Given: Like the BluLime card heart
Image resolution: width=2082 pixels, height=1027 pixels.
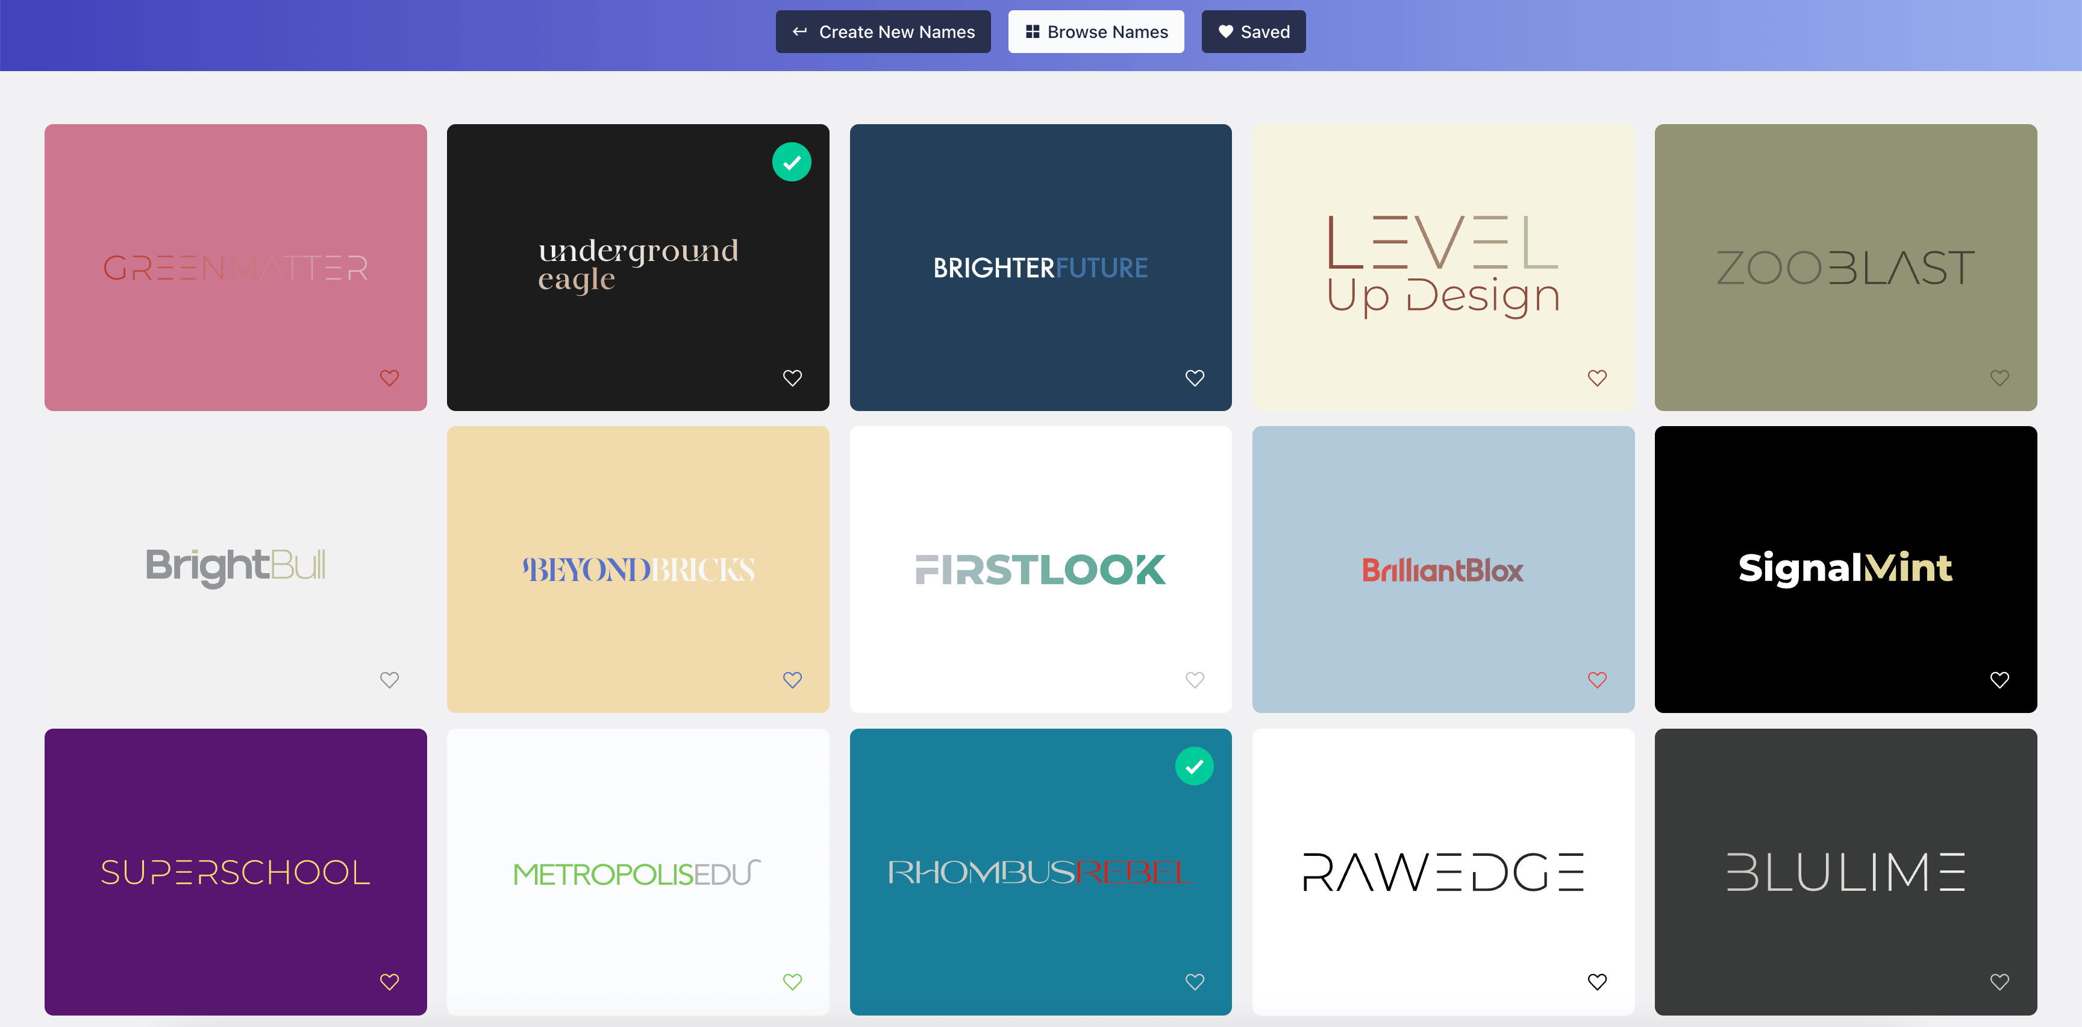Looking at the screenshot, I should point(1999,982).
